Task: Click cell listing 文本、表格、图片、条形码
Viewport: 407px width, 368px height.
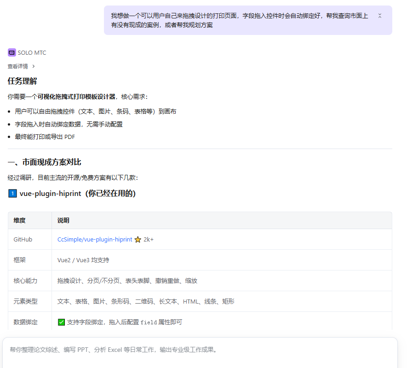Action: [x=146, y=301]
